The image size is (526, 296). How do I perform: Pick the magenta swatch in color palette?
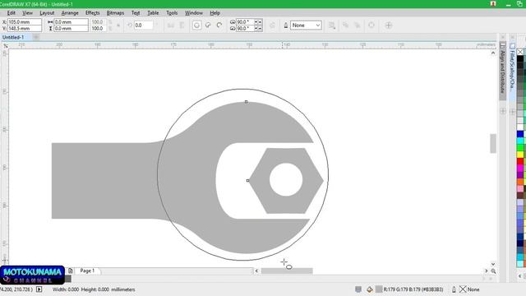tap(520, 168)
